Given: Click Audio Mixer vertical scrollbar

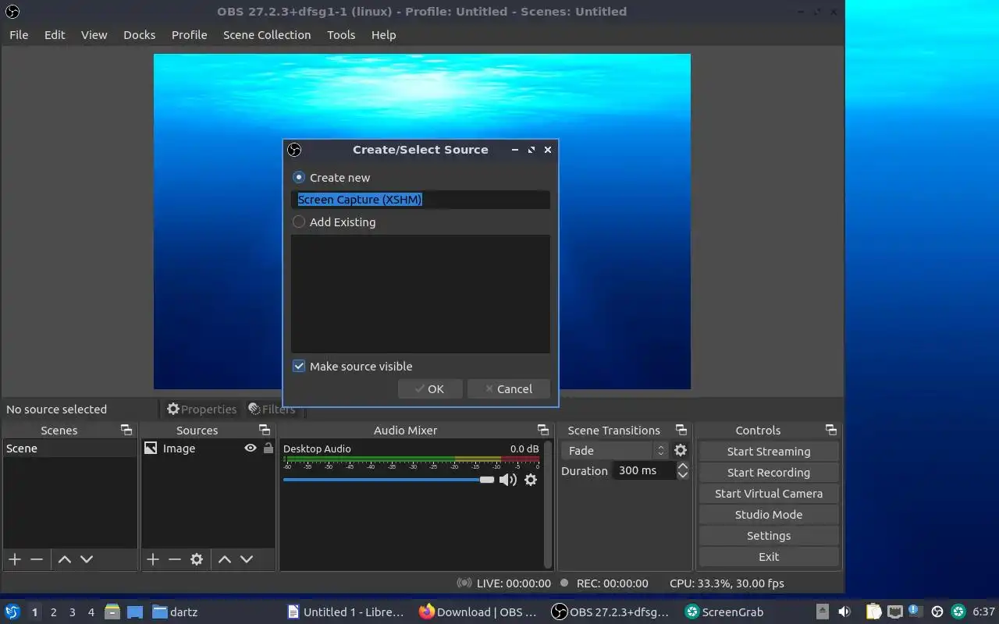Looking at the screenshot, I should click(x=548, y=504).
